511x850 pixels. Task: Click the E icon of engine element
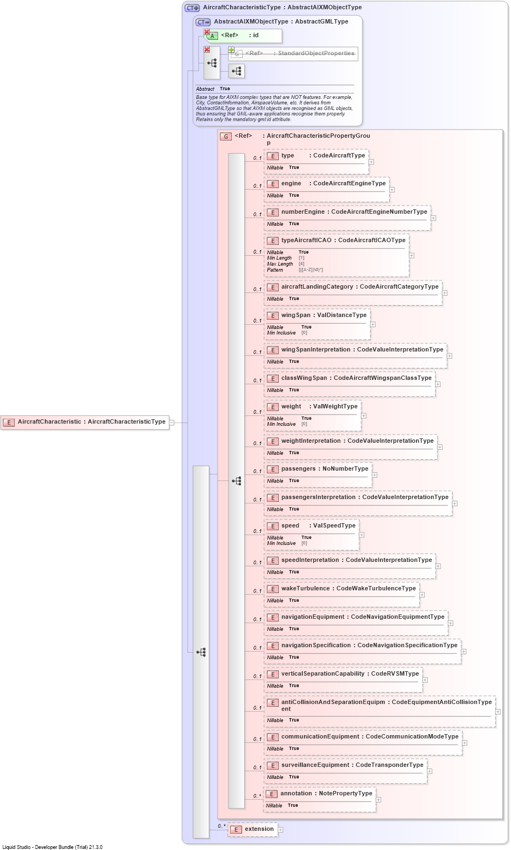coord(273,184)
